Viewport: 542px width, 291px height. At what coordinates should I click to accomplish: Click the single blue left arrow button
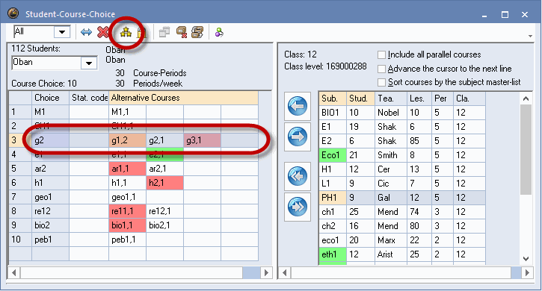tap(298, 106)
